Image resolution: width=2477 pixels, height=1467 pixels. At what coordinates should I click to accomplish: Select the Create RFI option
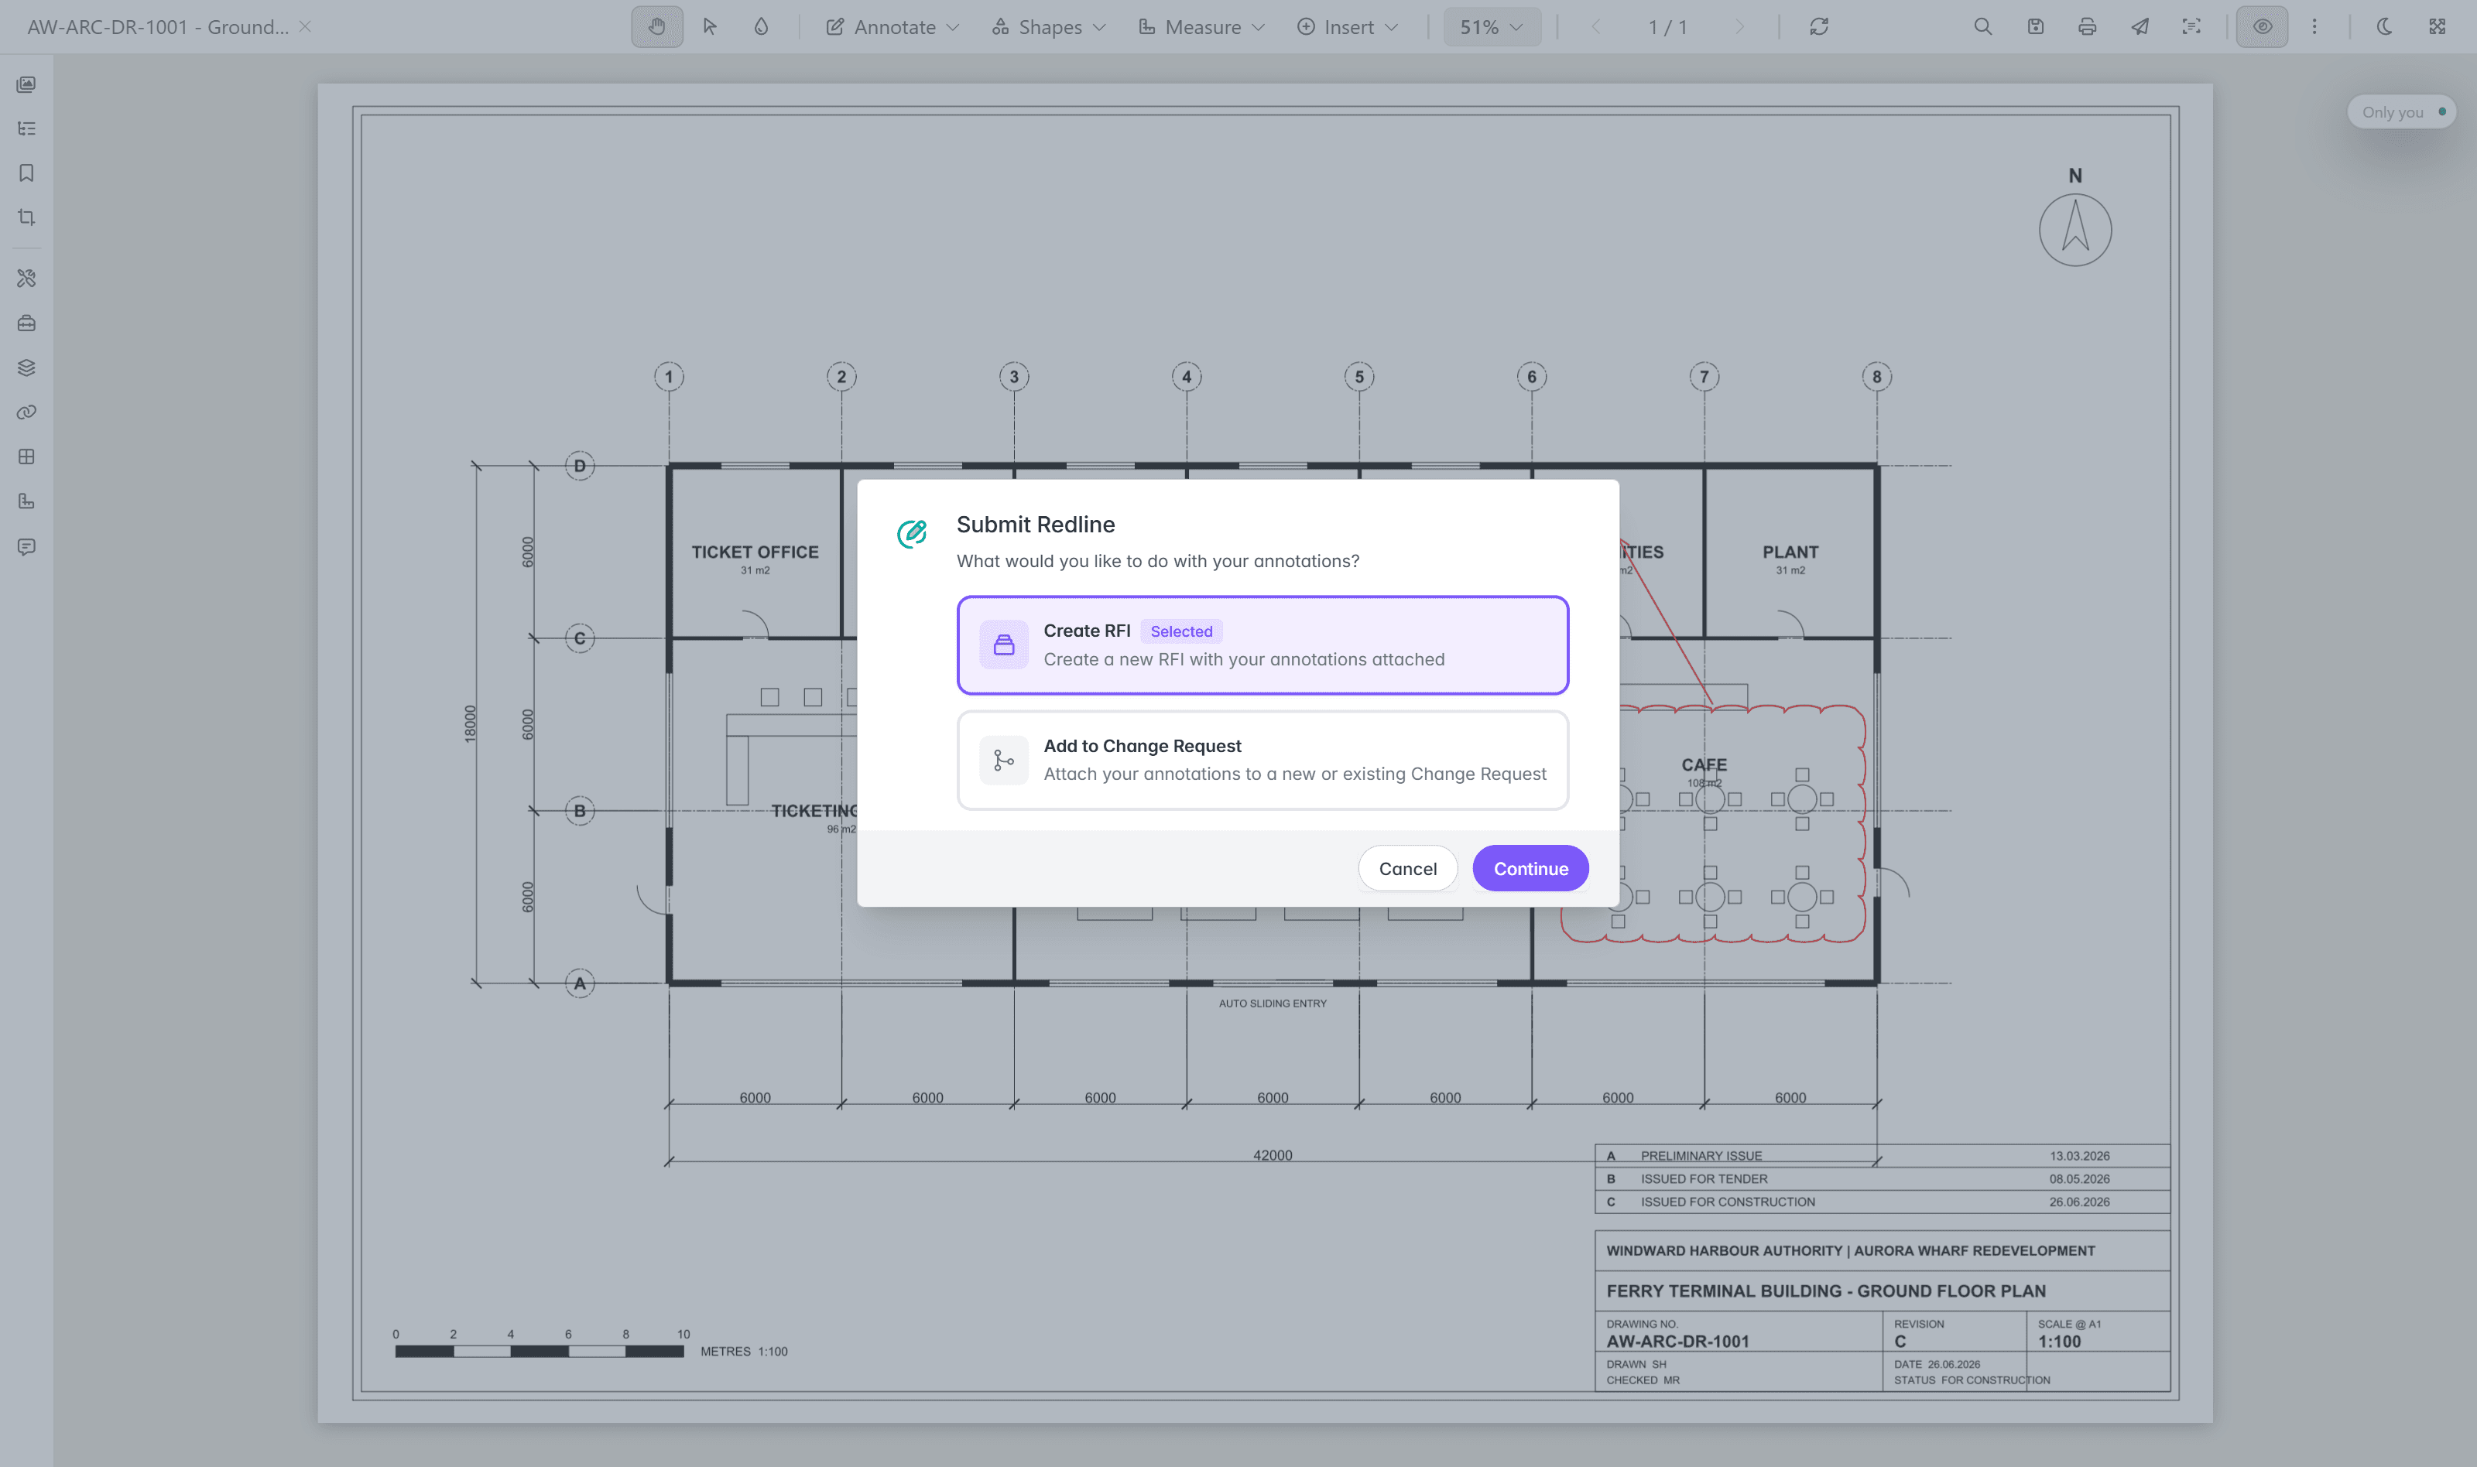click(1262, 645)
